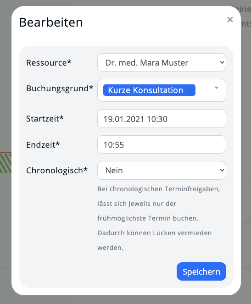Viewport: 251px width, 304px height.
Task: Remove the Kurze Konsultation tag via its x
Action: (x=190, y=90)
